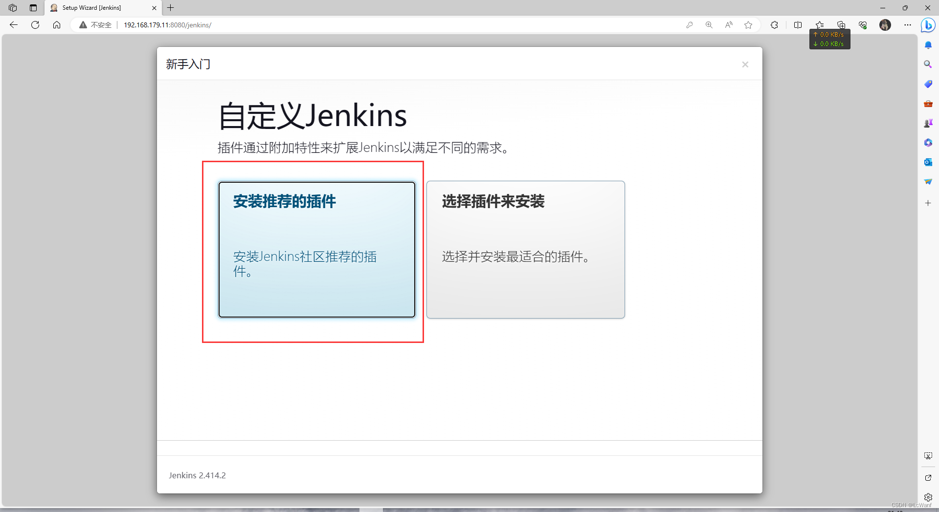Open saved password key icon
This screenshot has height=512, width=939.
(690, 25)
